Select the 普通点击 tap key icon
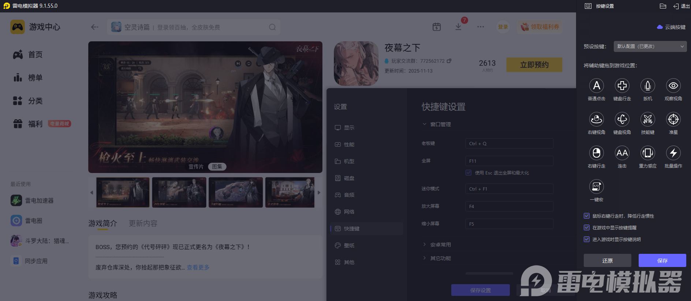 596,86
